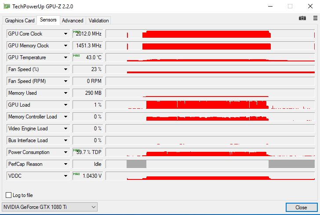This screenshot has width=320, height=215.
Task: Click the 0 RPM fan speed value
Action: 88,81
